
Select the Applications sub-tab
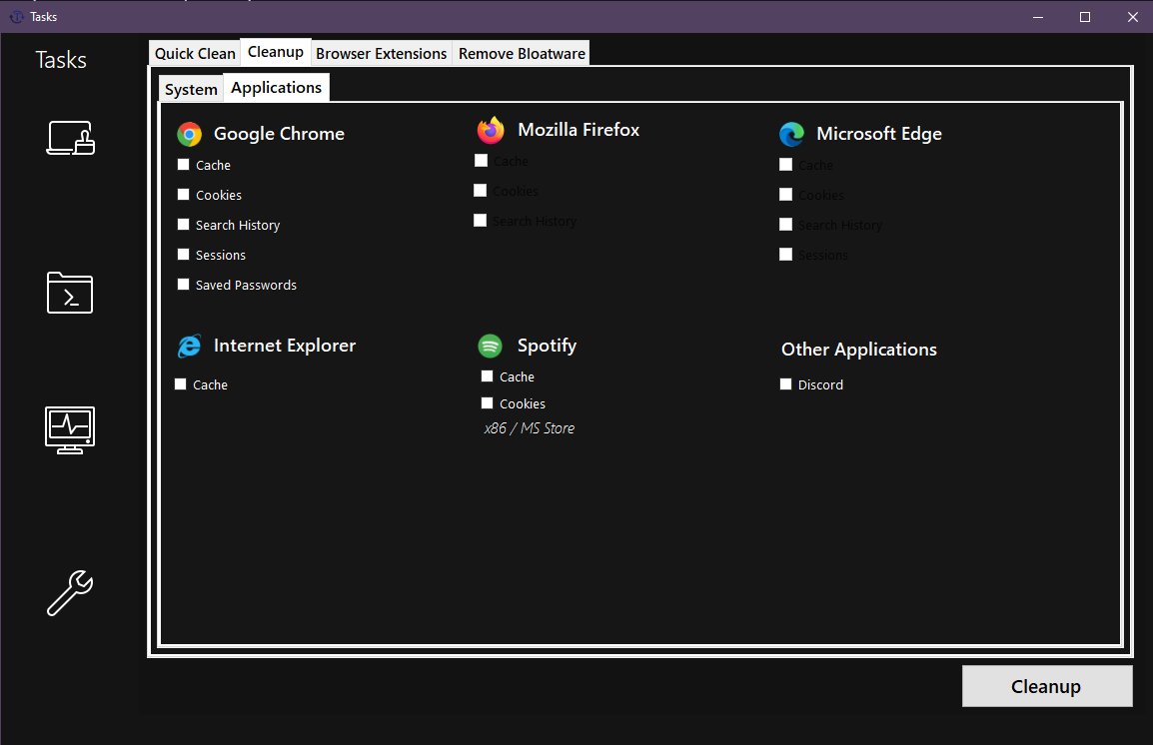(277, 88)
